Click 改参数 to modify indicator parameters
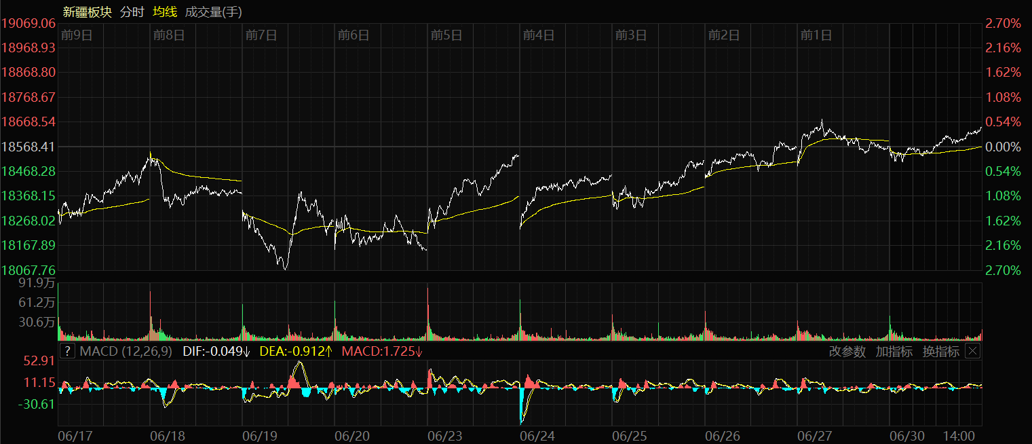Viewport: 1032px width, 444px height. (x=847, y=351)
